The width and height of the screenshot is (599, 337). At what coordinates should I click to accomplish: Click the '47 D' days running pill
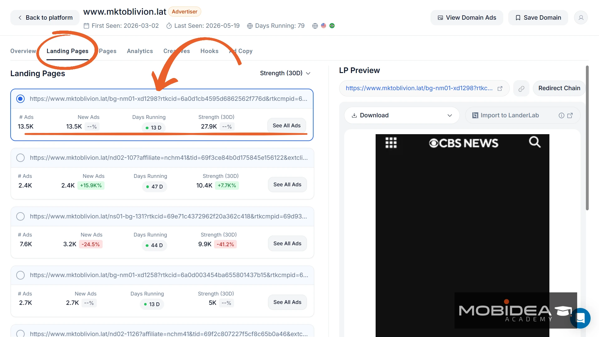pyautogui.click(x=154, y=187)
